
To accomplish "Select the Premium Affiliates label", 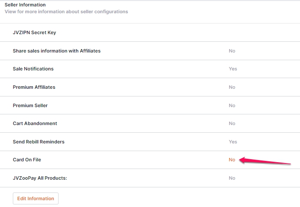I will click(x=34, y=87).
